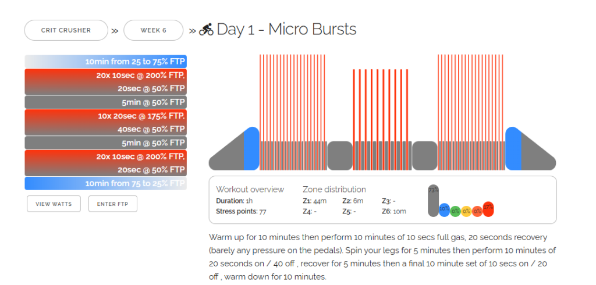
Task: Select the last 20x 10sec @ 200% FTP block
Action: point(106,163)
